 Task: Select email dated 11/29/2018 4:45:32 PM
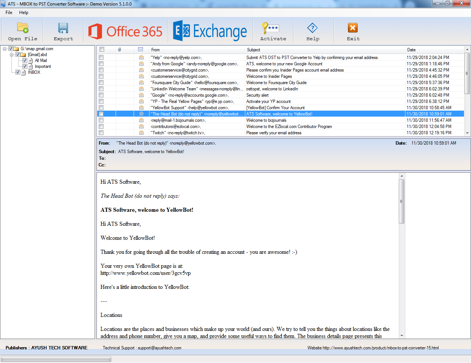(x=281, y=70)
